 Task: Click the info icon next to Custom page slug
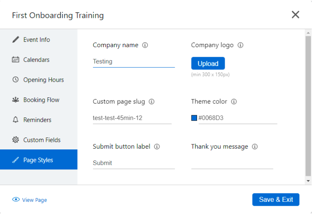click(x=152, y=102)
